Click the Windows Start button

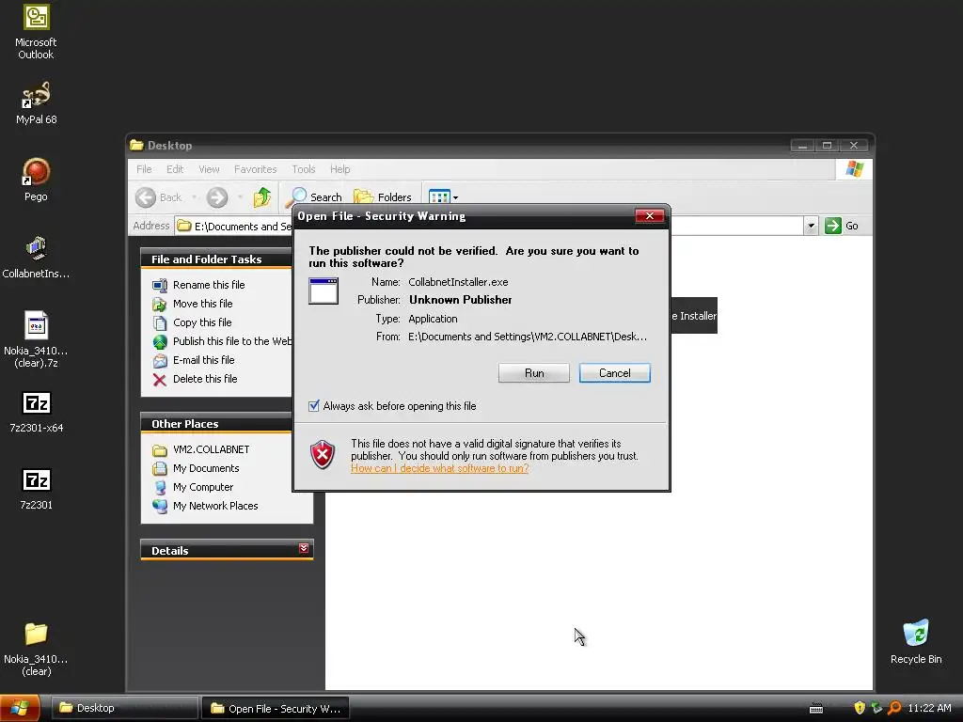click(20, 708)
